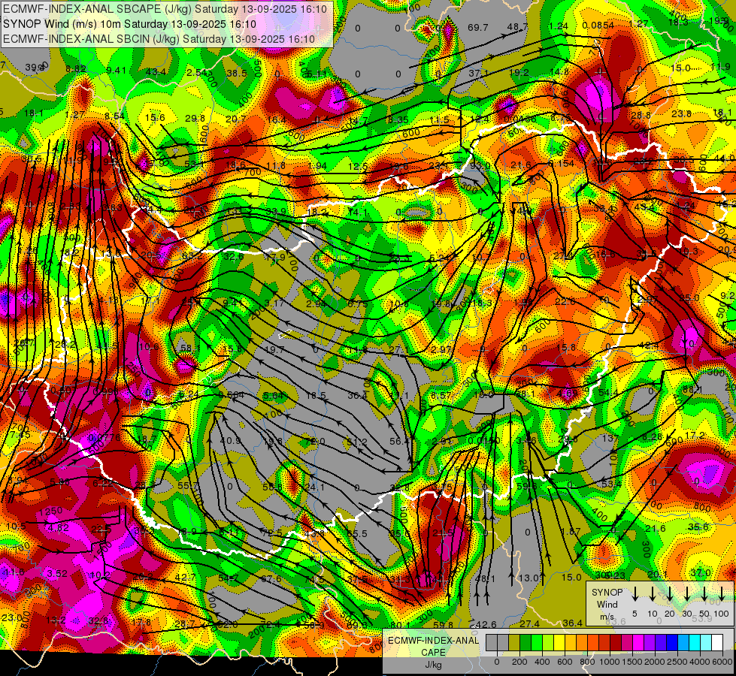736x676 pixels.
Task: Select the olive CAPE legend swatch
Action: (514, 642)
